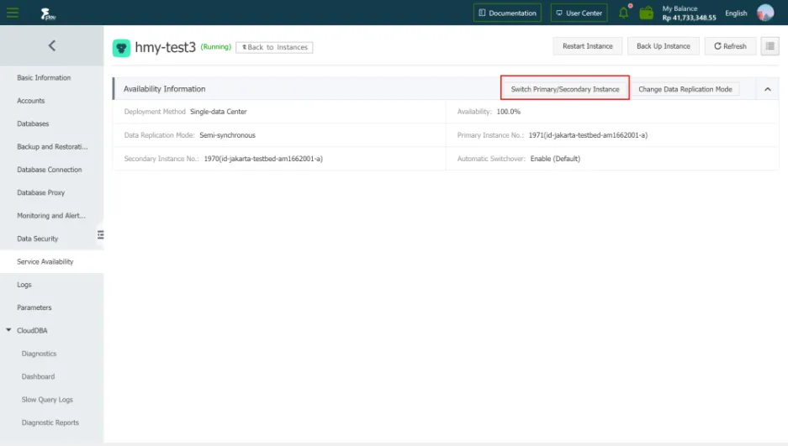Click Back to Instances

tap(274, 47)
